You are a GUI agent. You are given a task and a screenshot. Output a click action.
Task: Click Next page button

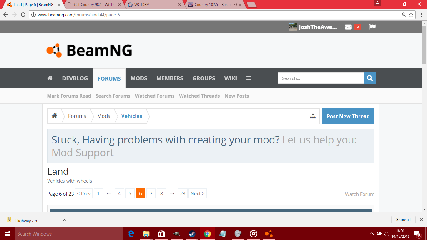[198, 194]
